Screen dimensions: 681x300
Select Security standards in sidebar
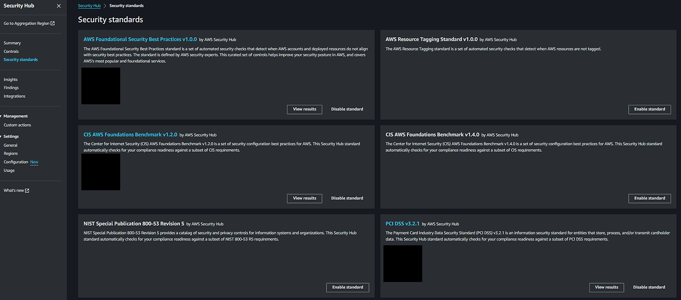tap(21, 59)
